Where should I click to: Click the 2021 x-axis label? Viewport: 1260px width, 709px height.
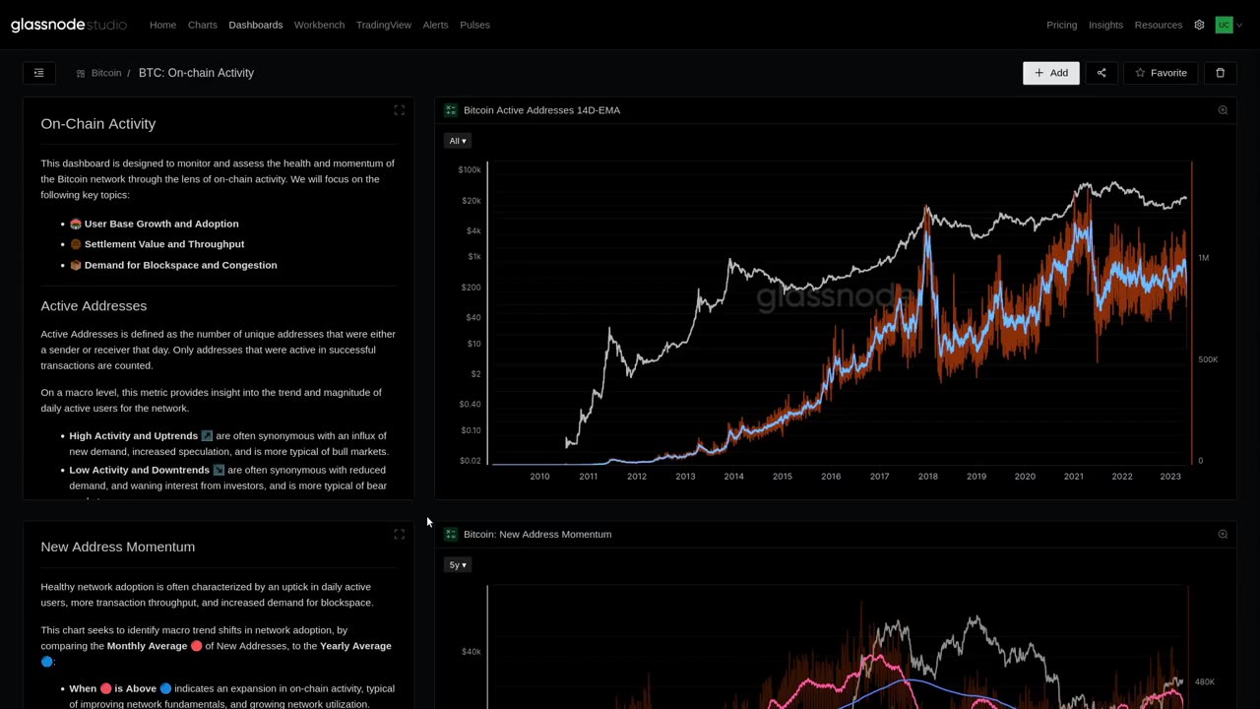click(1073, 477)
